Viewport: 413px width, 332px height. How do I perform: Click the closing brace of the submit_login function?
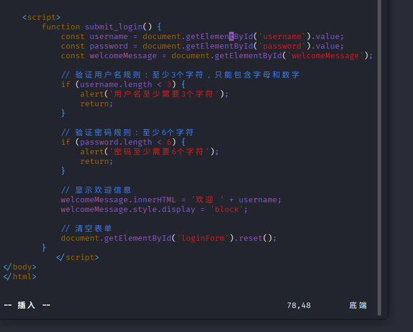pos(44,248)
